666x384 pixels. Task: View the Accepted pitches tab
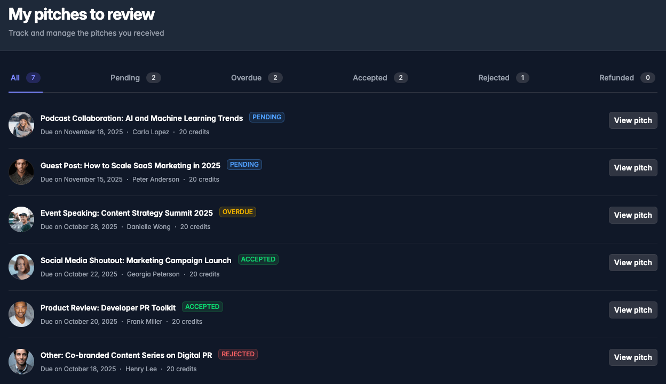tap(370, 78)
